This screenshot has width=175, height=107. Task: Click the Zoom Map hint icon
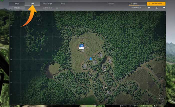click(x=120, y=106)
